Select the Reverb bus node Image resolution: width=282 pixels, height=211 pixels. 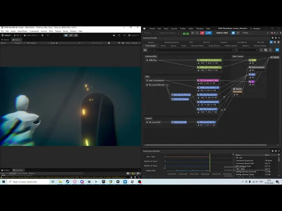[x=237, y=89]
